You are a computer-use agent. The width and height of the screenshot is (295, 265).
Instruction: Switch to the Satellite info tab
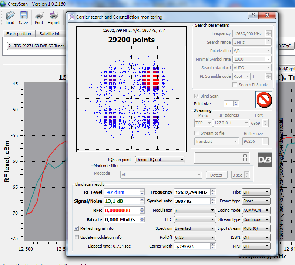click(50, 34)
